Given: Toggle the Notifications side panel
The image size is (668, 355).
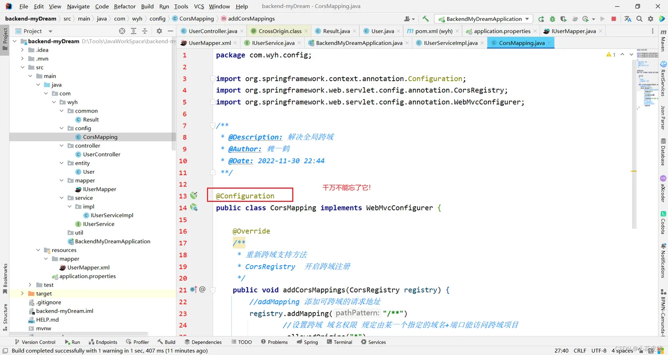Looking at the screenshot, I should [x=663, y=261].
